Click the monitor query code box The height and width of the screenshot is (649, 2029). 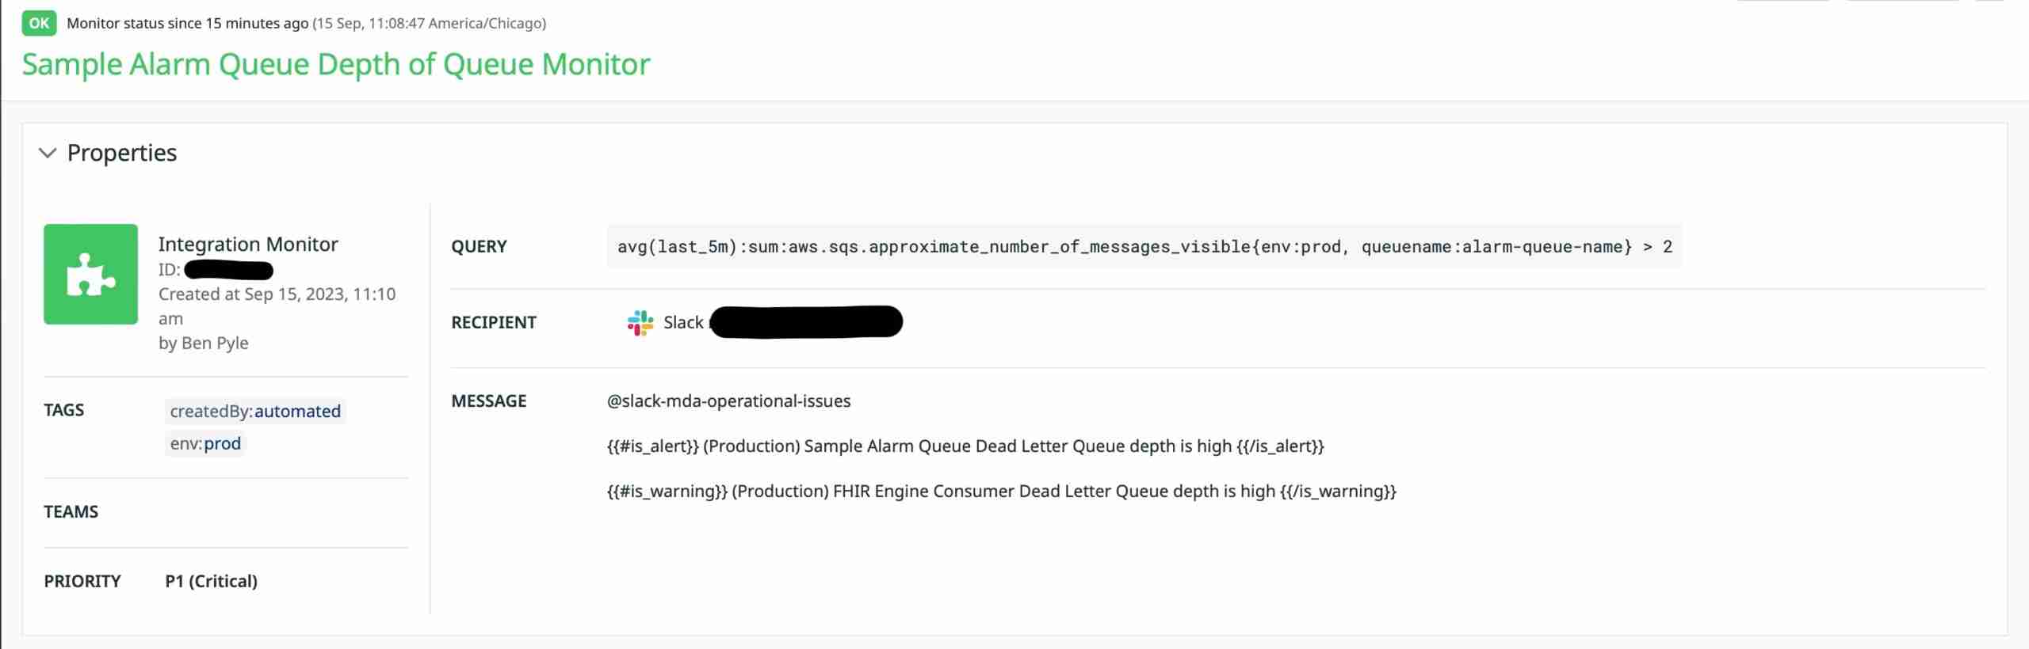click(1144, 247)
